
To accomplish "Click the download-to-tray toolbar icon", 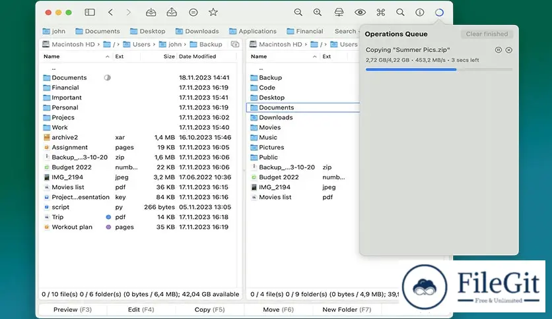I will click(151, 13).
